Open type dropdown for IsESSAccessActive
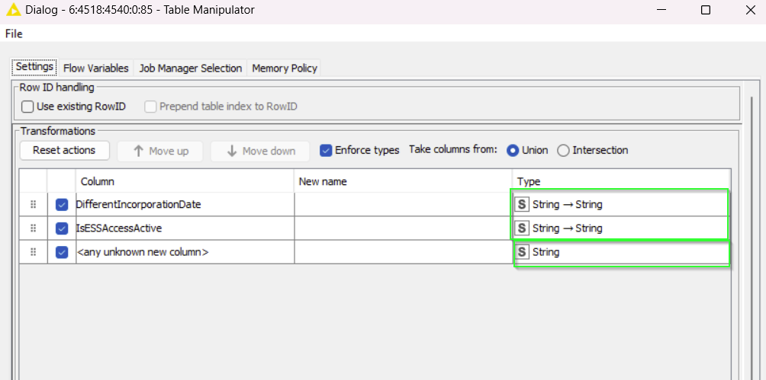 [621, 228]
